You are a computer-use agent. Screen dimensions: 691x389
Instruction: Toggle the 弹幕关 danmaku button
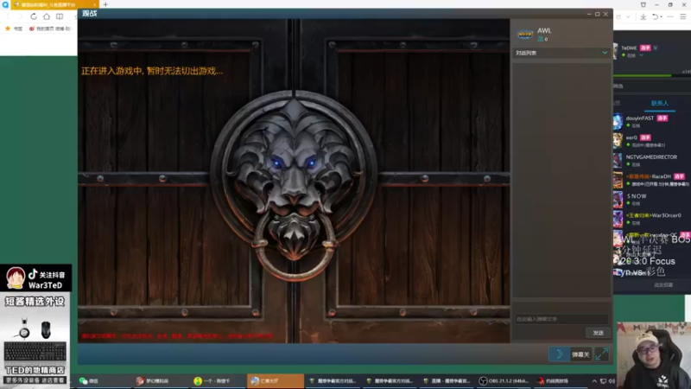tap(580, 354)
